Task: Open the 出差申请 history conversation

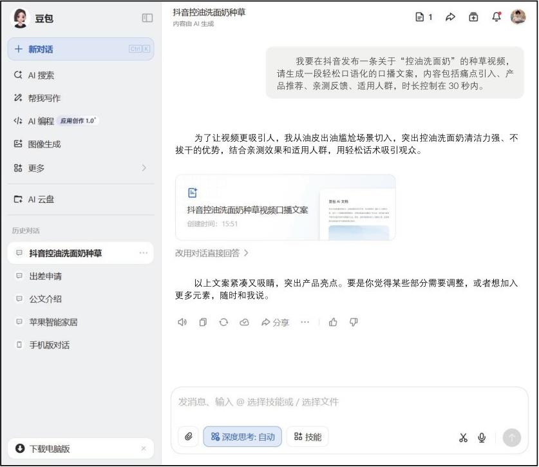Action: (x=46, y=276)
